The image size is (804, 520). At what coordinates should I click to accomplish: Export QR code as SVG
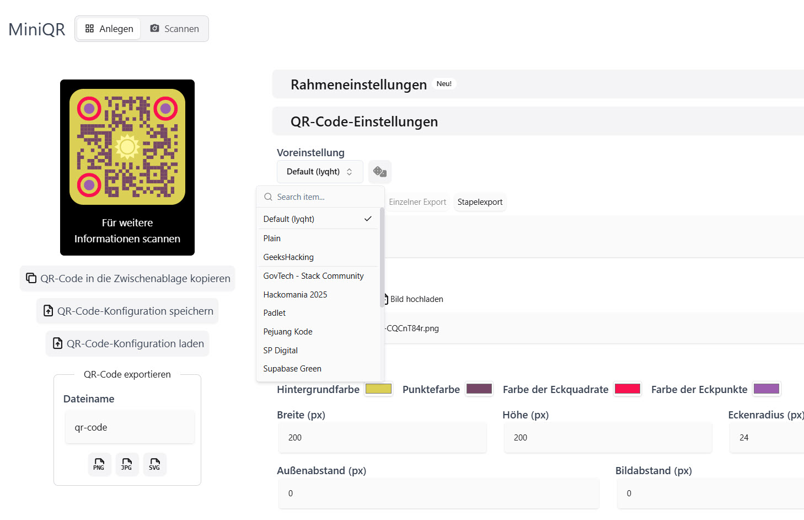(x=154, y=464)
